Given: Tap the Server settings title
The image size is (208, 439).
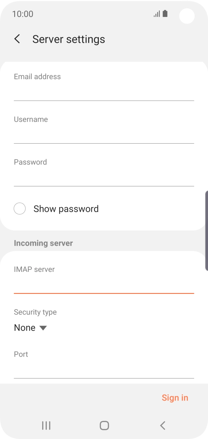Looking at the screenshot, I should click(x=68, y=39).
